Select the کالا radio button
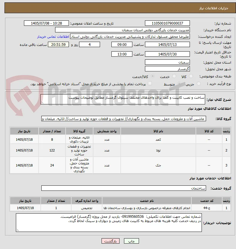This screenshot has width=236, height=249. 191,76
